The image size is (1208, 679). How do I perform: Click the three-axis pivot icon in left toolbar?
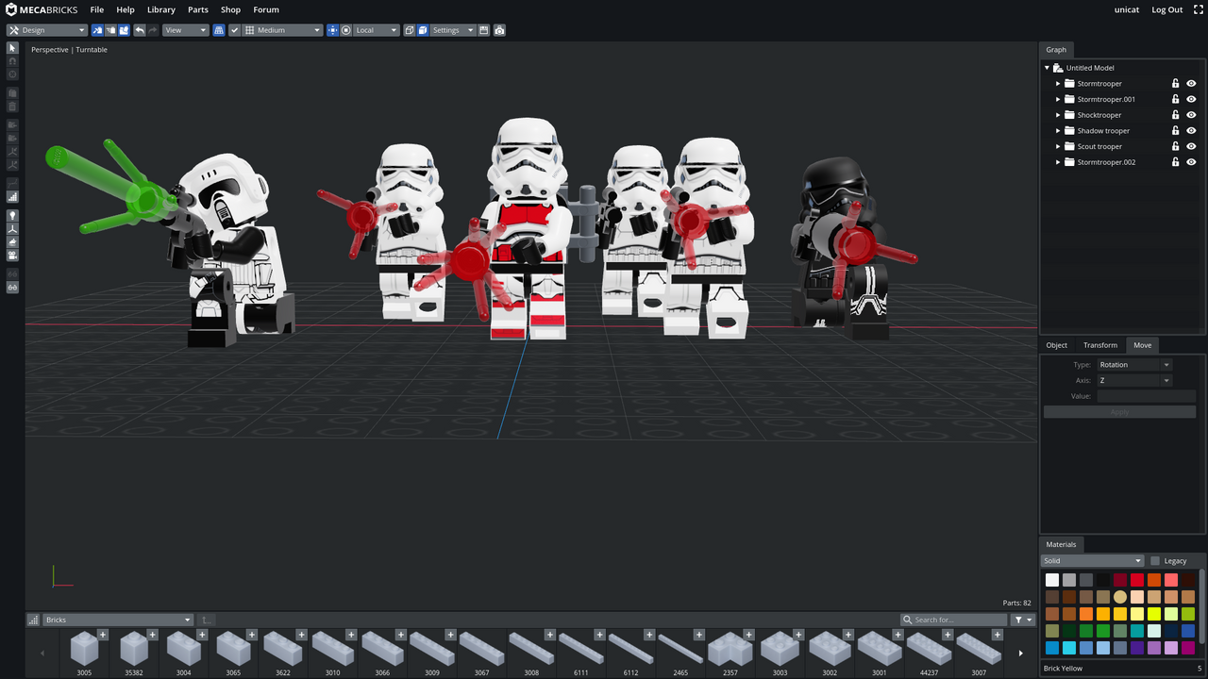point(12,229)
